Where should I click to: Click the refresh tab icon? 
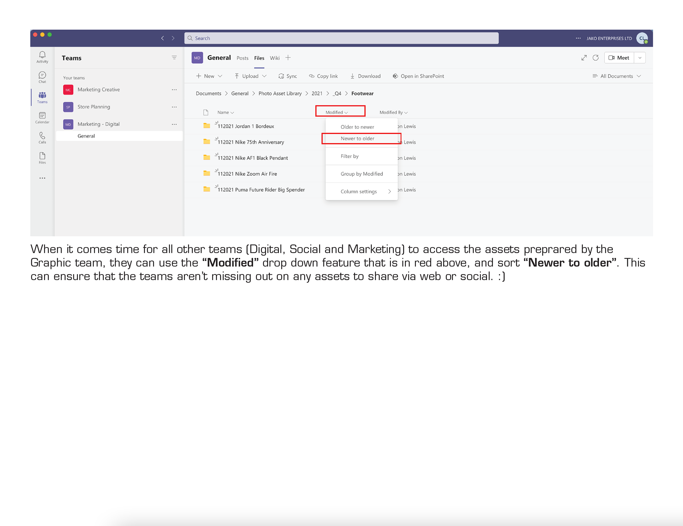[596, 58]
